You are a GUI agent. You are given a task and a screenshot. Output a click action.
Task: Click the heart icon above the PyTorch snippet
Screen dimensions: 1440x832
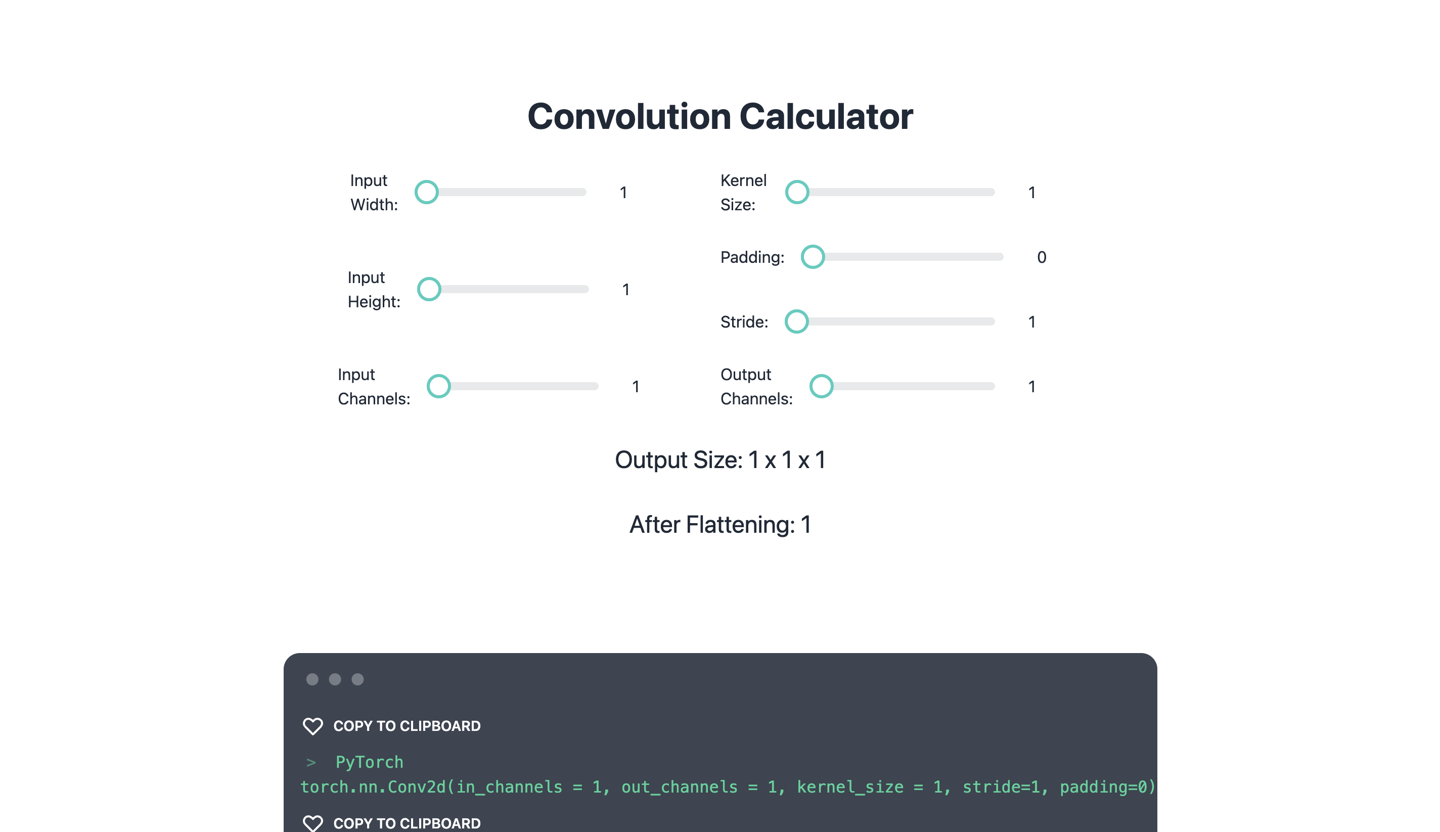point(312,726)
